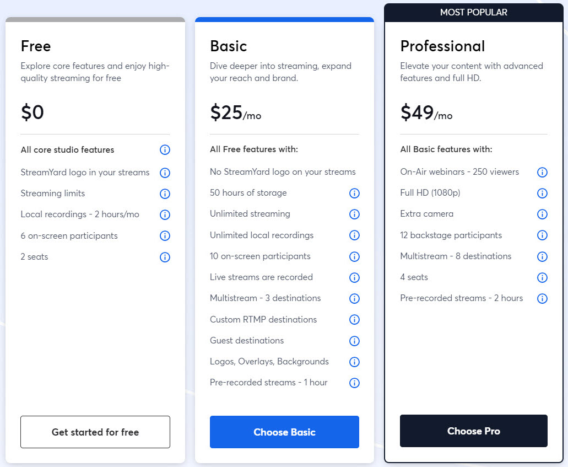Screen dimensions: 568x467
Task: View info on 12 backstage participants
Action: [542, 235]
